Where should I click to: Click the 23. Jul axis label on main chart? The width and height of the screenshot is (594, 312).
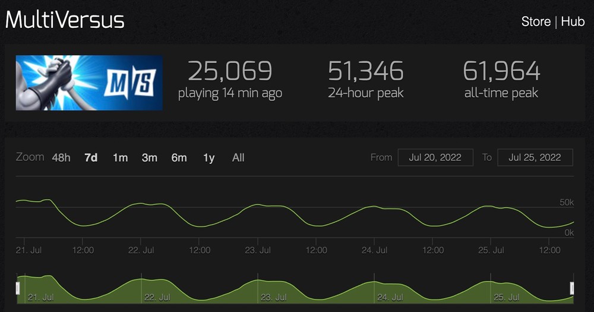(x=258, y=250)
